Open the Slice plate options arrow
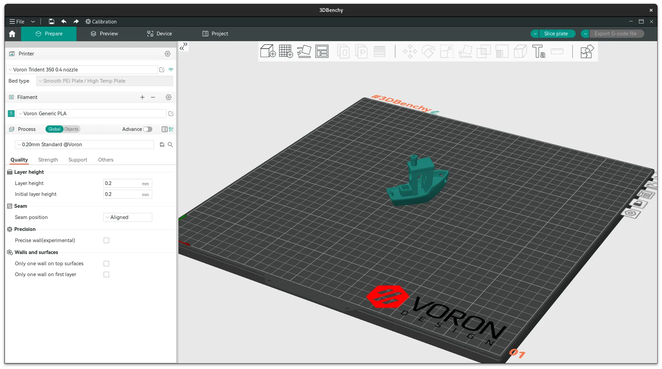 [535, 34]
